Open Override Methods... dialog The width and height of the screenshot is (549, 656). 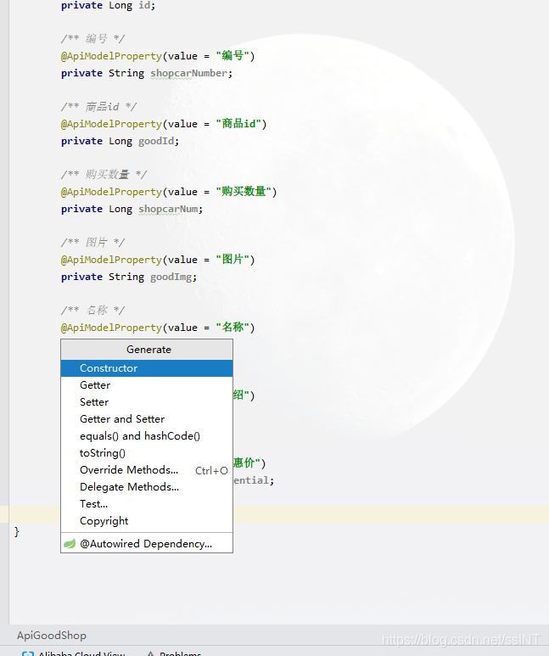(x=129, y=470)
